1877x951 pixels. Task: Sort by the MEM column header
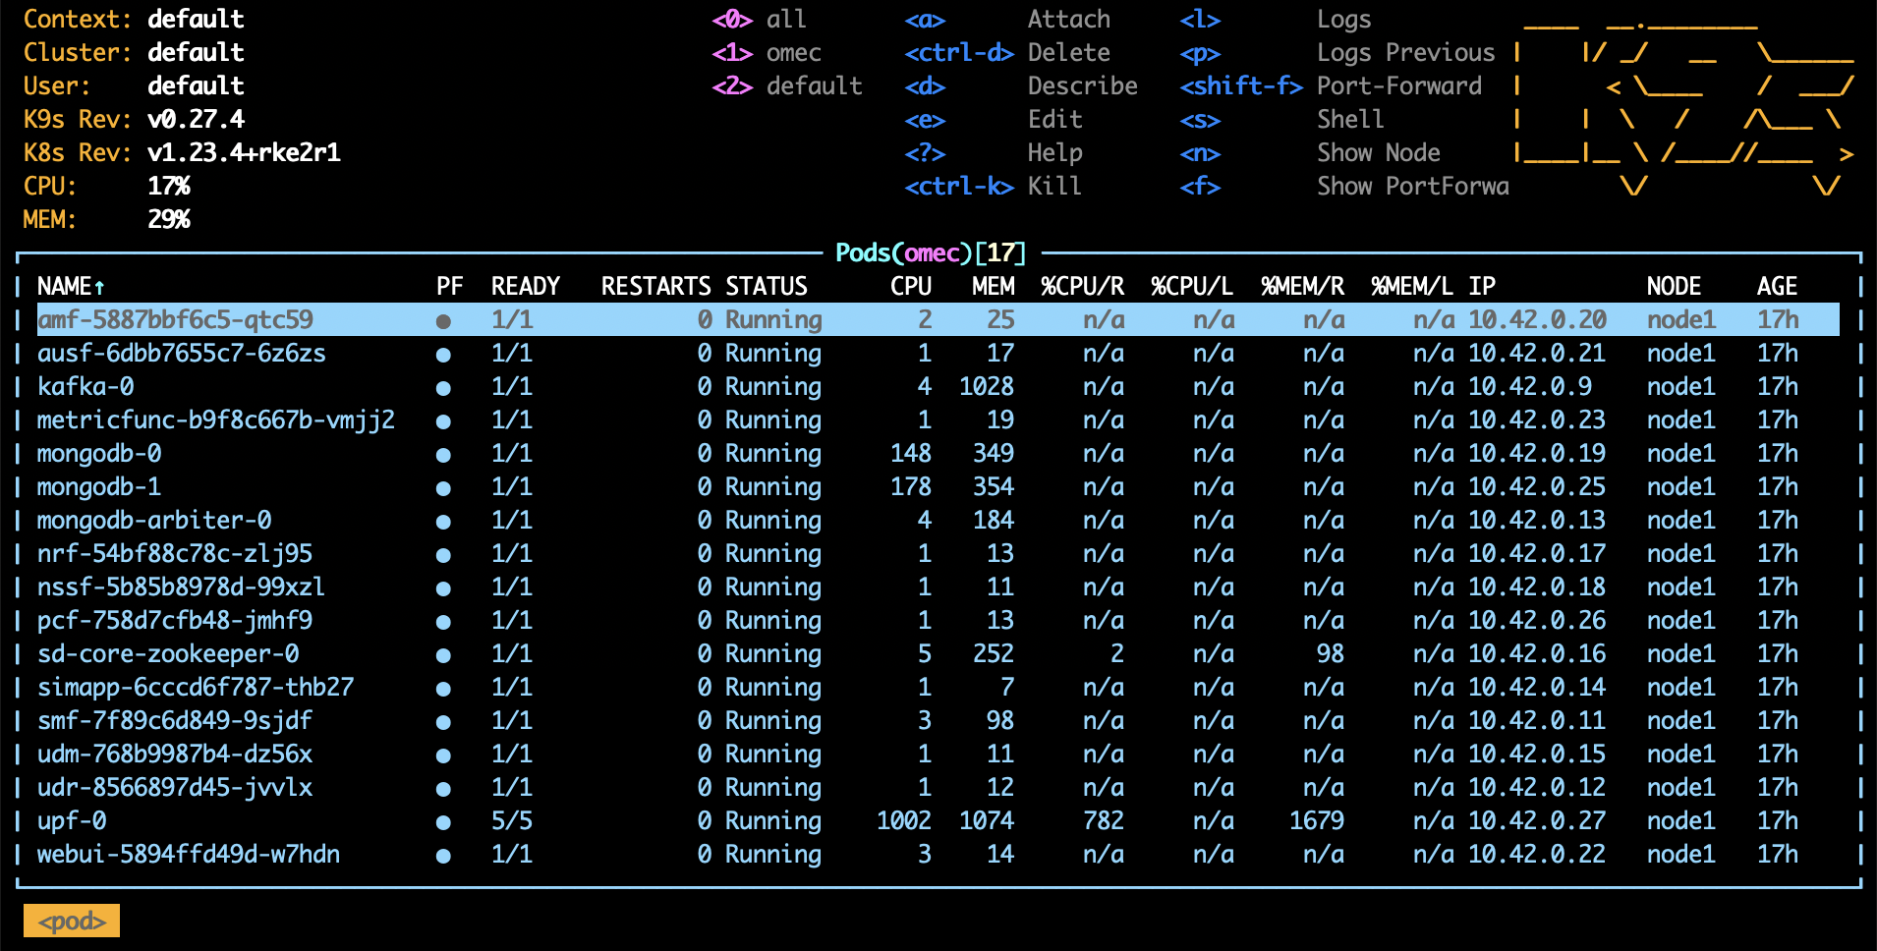(x=993, y=287)
